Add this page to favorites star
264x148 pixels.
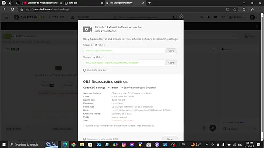(235, 9)
